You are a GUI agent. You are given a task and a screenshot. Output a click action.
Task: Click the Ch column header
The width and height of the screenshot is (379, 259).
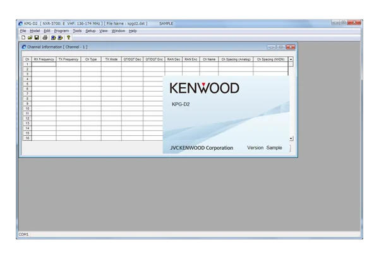27,59
